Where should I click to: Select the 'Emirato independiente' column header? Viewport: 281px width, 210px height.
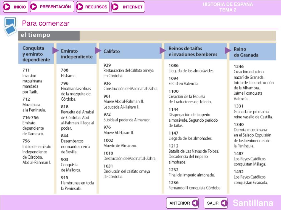click(77, 54)
